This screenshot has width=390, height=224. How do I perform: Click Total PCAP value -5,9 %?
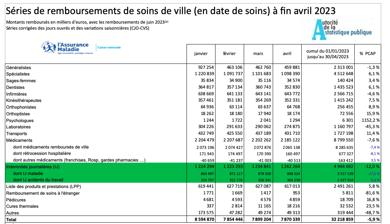coord(374,219)
